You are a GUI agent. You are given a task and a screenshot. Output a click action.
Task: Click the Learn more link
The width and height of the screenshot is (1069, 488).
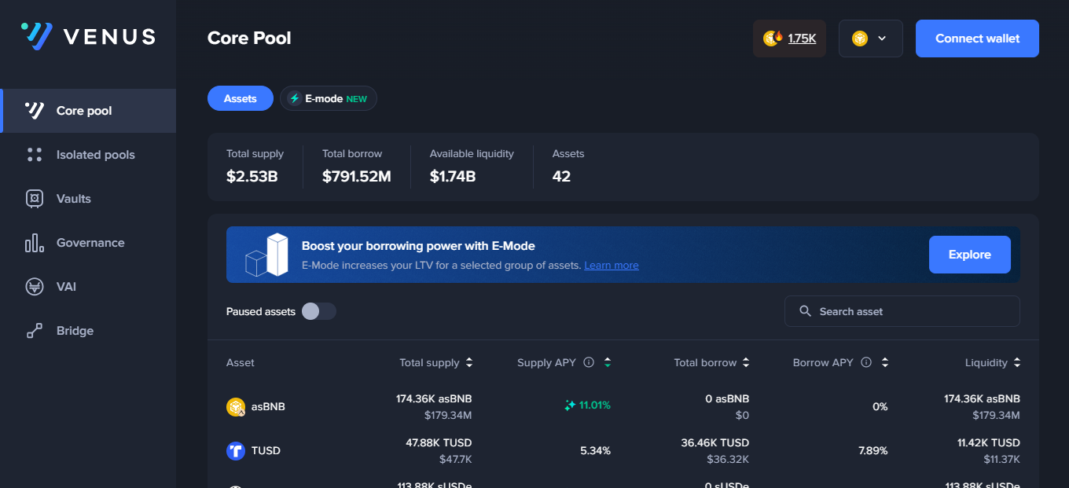click(611, 266)
